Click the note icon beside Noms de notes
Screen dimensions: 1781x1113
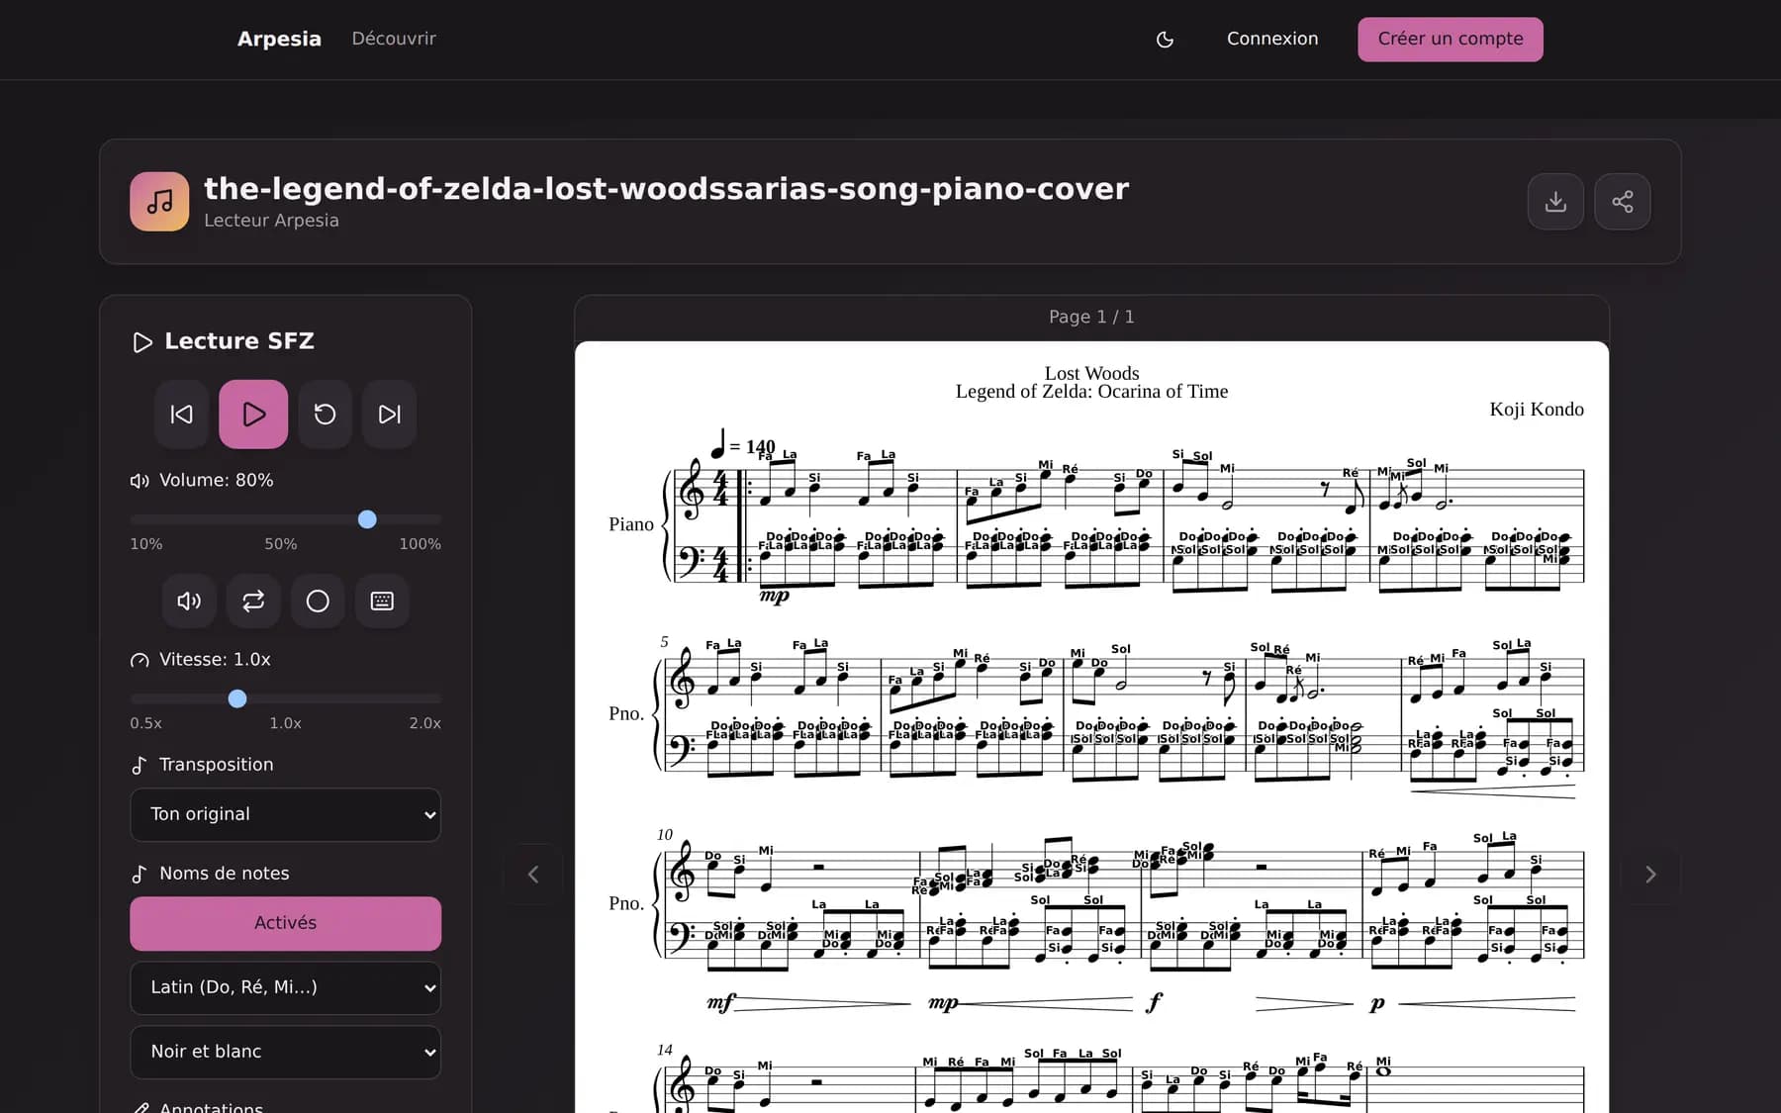pyautogui.click(x=140, y=874)
